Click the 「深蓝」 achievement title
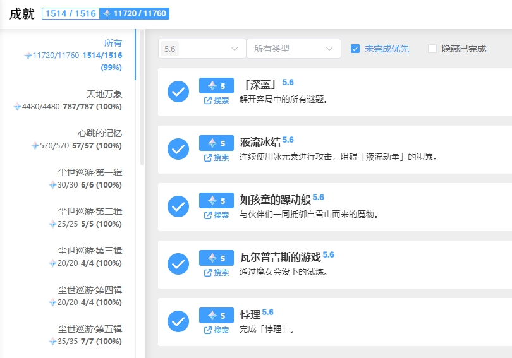 click(x=260, y=85)
